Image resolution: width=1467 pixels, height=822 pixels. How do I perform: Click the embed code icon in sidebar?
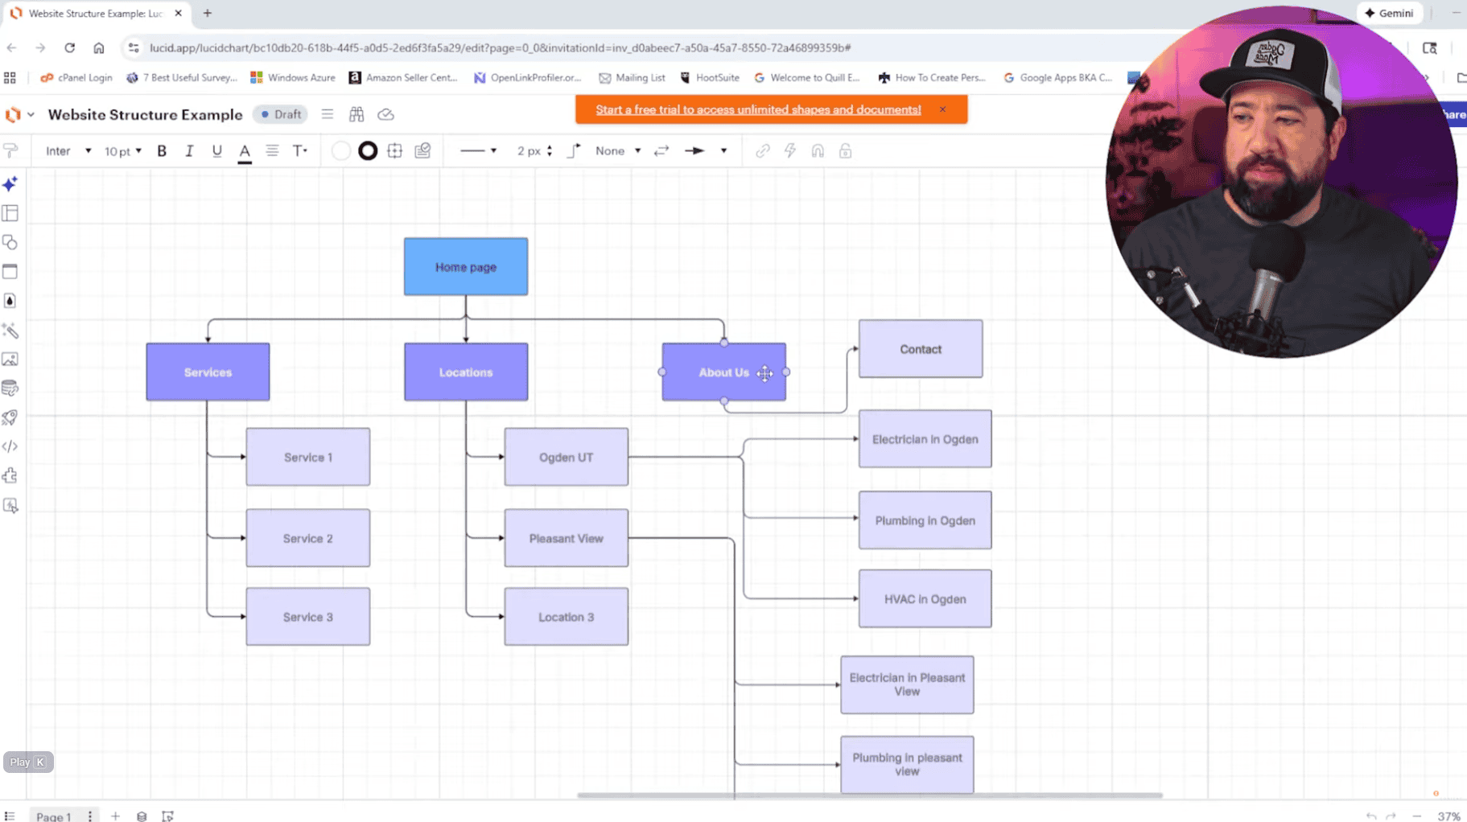(x=10, y=446)
